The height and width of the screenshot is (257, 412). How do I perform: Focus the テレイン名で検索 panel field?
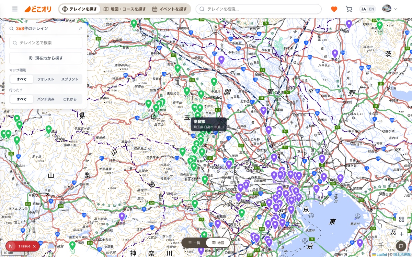pos(46,43)
